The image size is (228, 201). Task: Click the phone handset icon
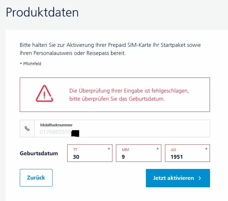tap(27, 128)
